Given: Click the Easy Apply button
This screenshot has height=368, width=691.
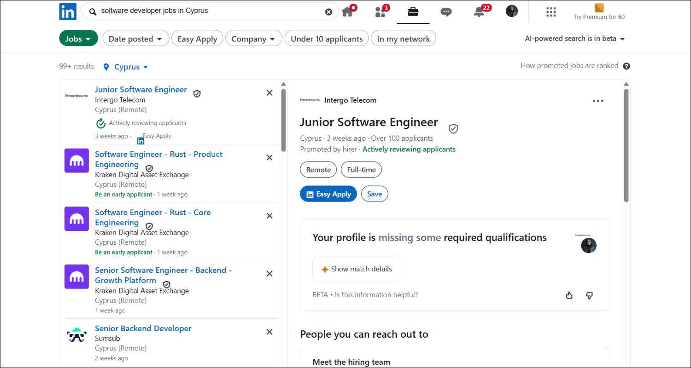Looking at the screenshot, I should pos(328,194).
